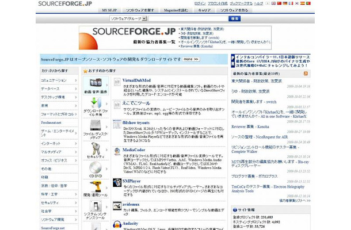Click the SMPlayer project icon
The height and width of the screenshot is (230, 351).
(117, 183)
